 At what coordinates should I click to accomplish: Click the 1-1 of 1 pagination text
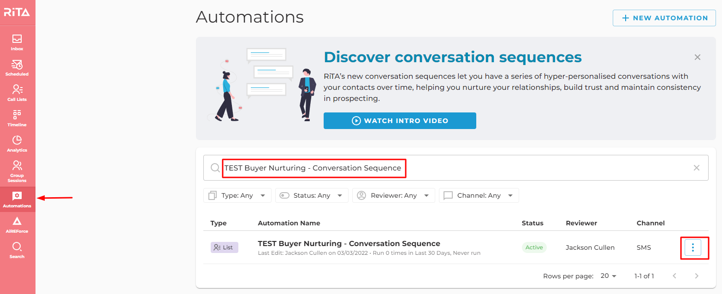click(x=644, y=276)
